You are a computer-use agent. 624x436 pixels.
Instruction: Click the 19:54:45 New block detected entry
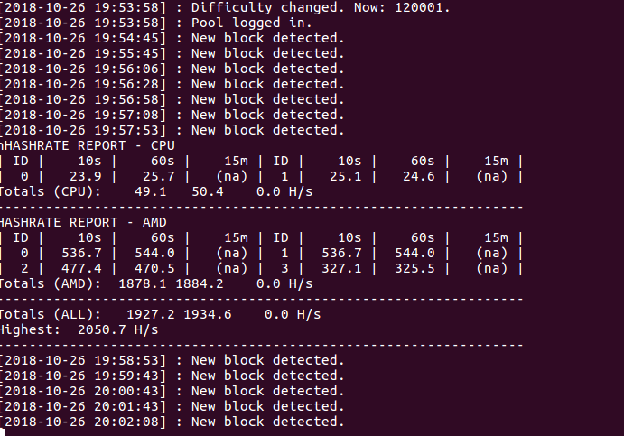pos(172,38)
